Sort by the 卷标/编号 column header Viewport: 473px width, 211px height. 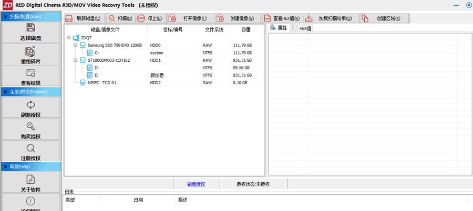click(x=173, y=30)
